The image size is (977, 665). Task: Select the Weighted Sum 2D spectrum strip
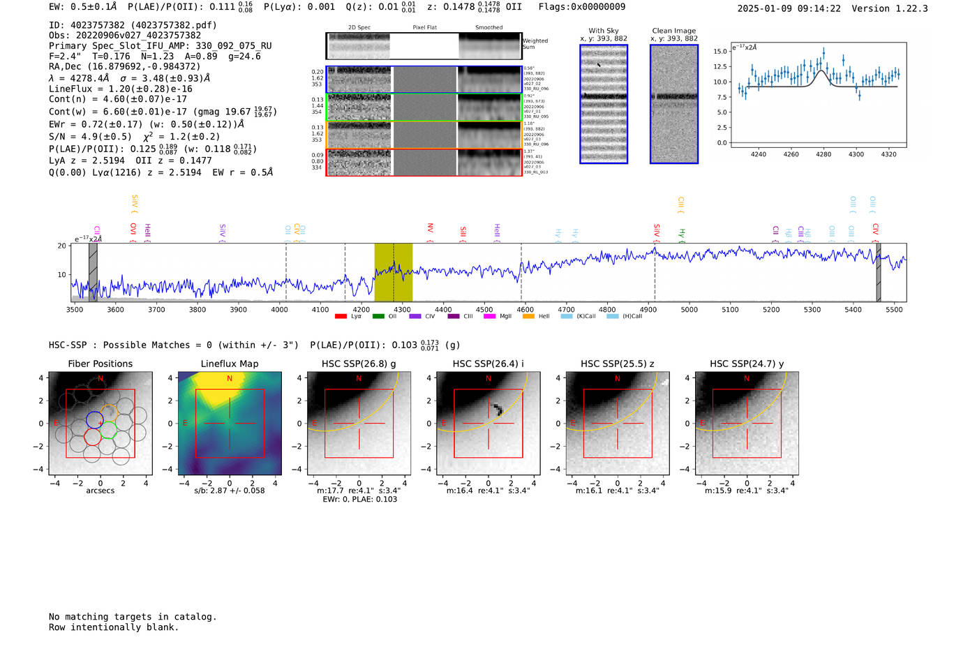[424, 46]
